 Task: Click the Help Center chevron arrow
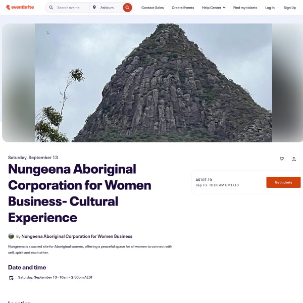click(x=224, y=8)
